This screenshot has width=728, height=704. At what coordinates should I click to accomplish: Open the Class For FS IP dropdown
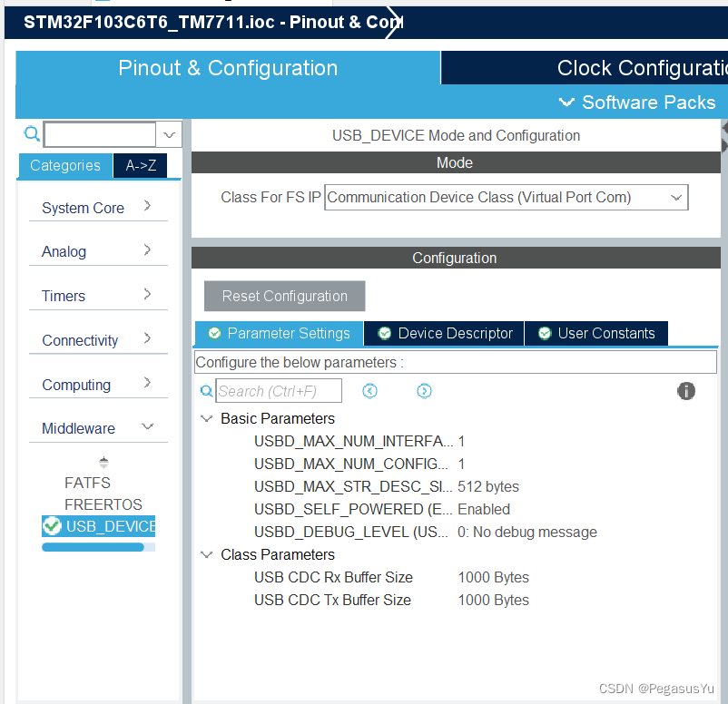point(507,197)
